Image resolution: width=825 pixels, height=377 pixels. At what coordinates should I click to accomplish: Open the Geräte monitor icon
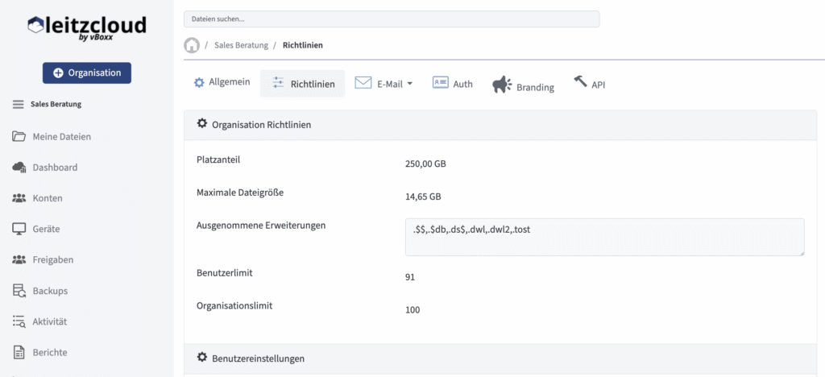(x=19, y=229)
